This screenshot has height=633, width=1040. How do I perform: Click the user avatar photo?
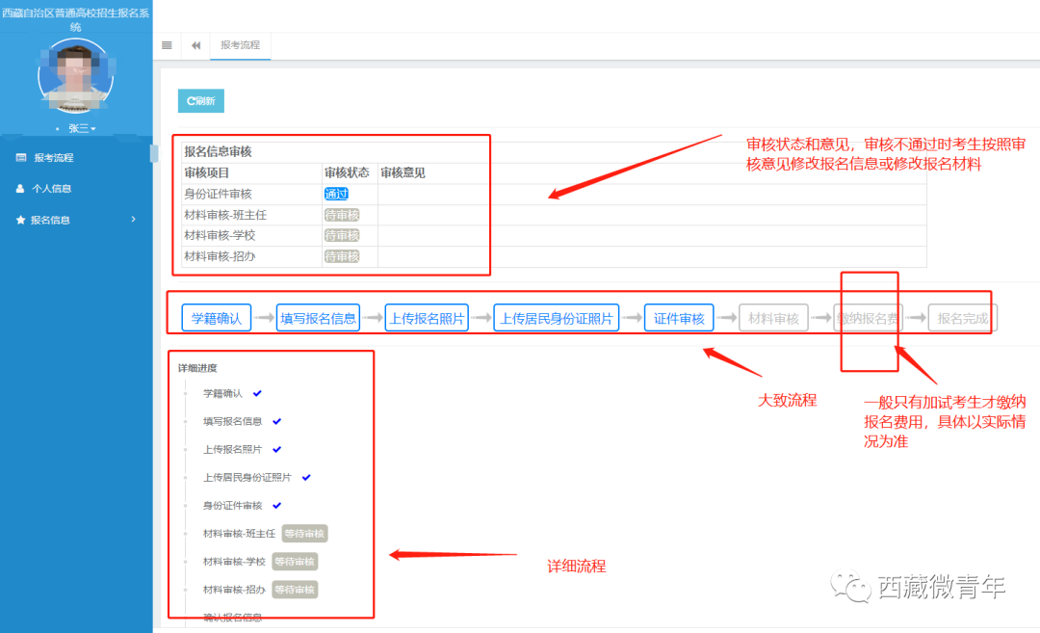coord(76,77)
